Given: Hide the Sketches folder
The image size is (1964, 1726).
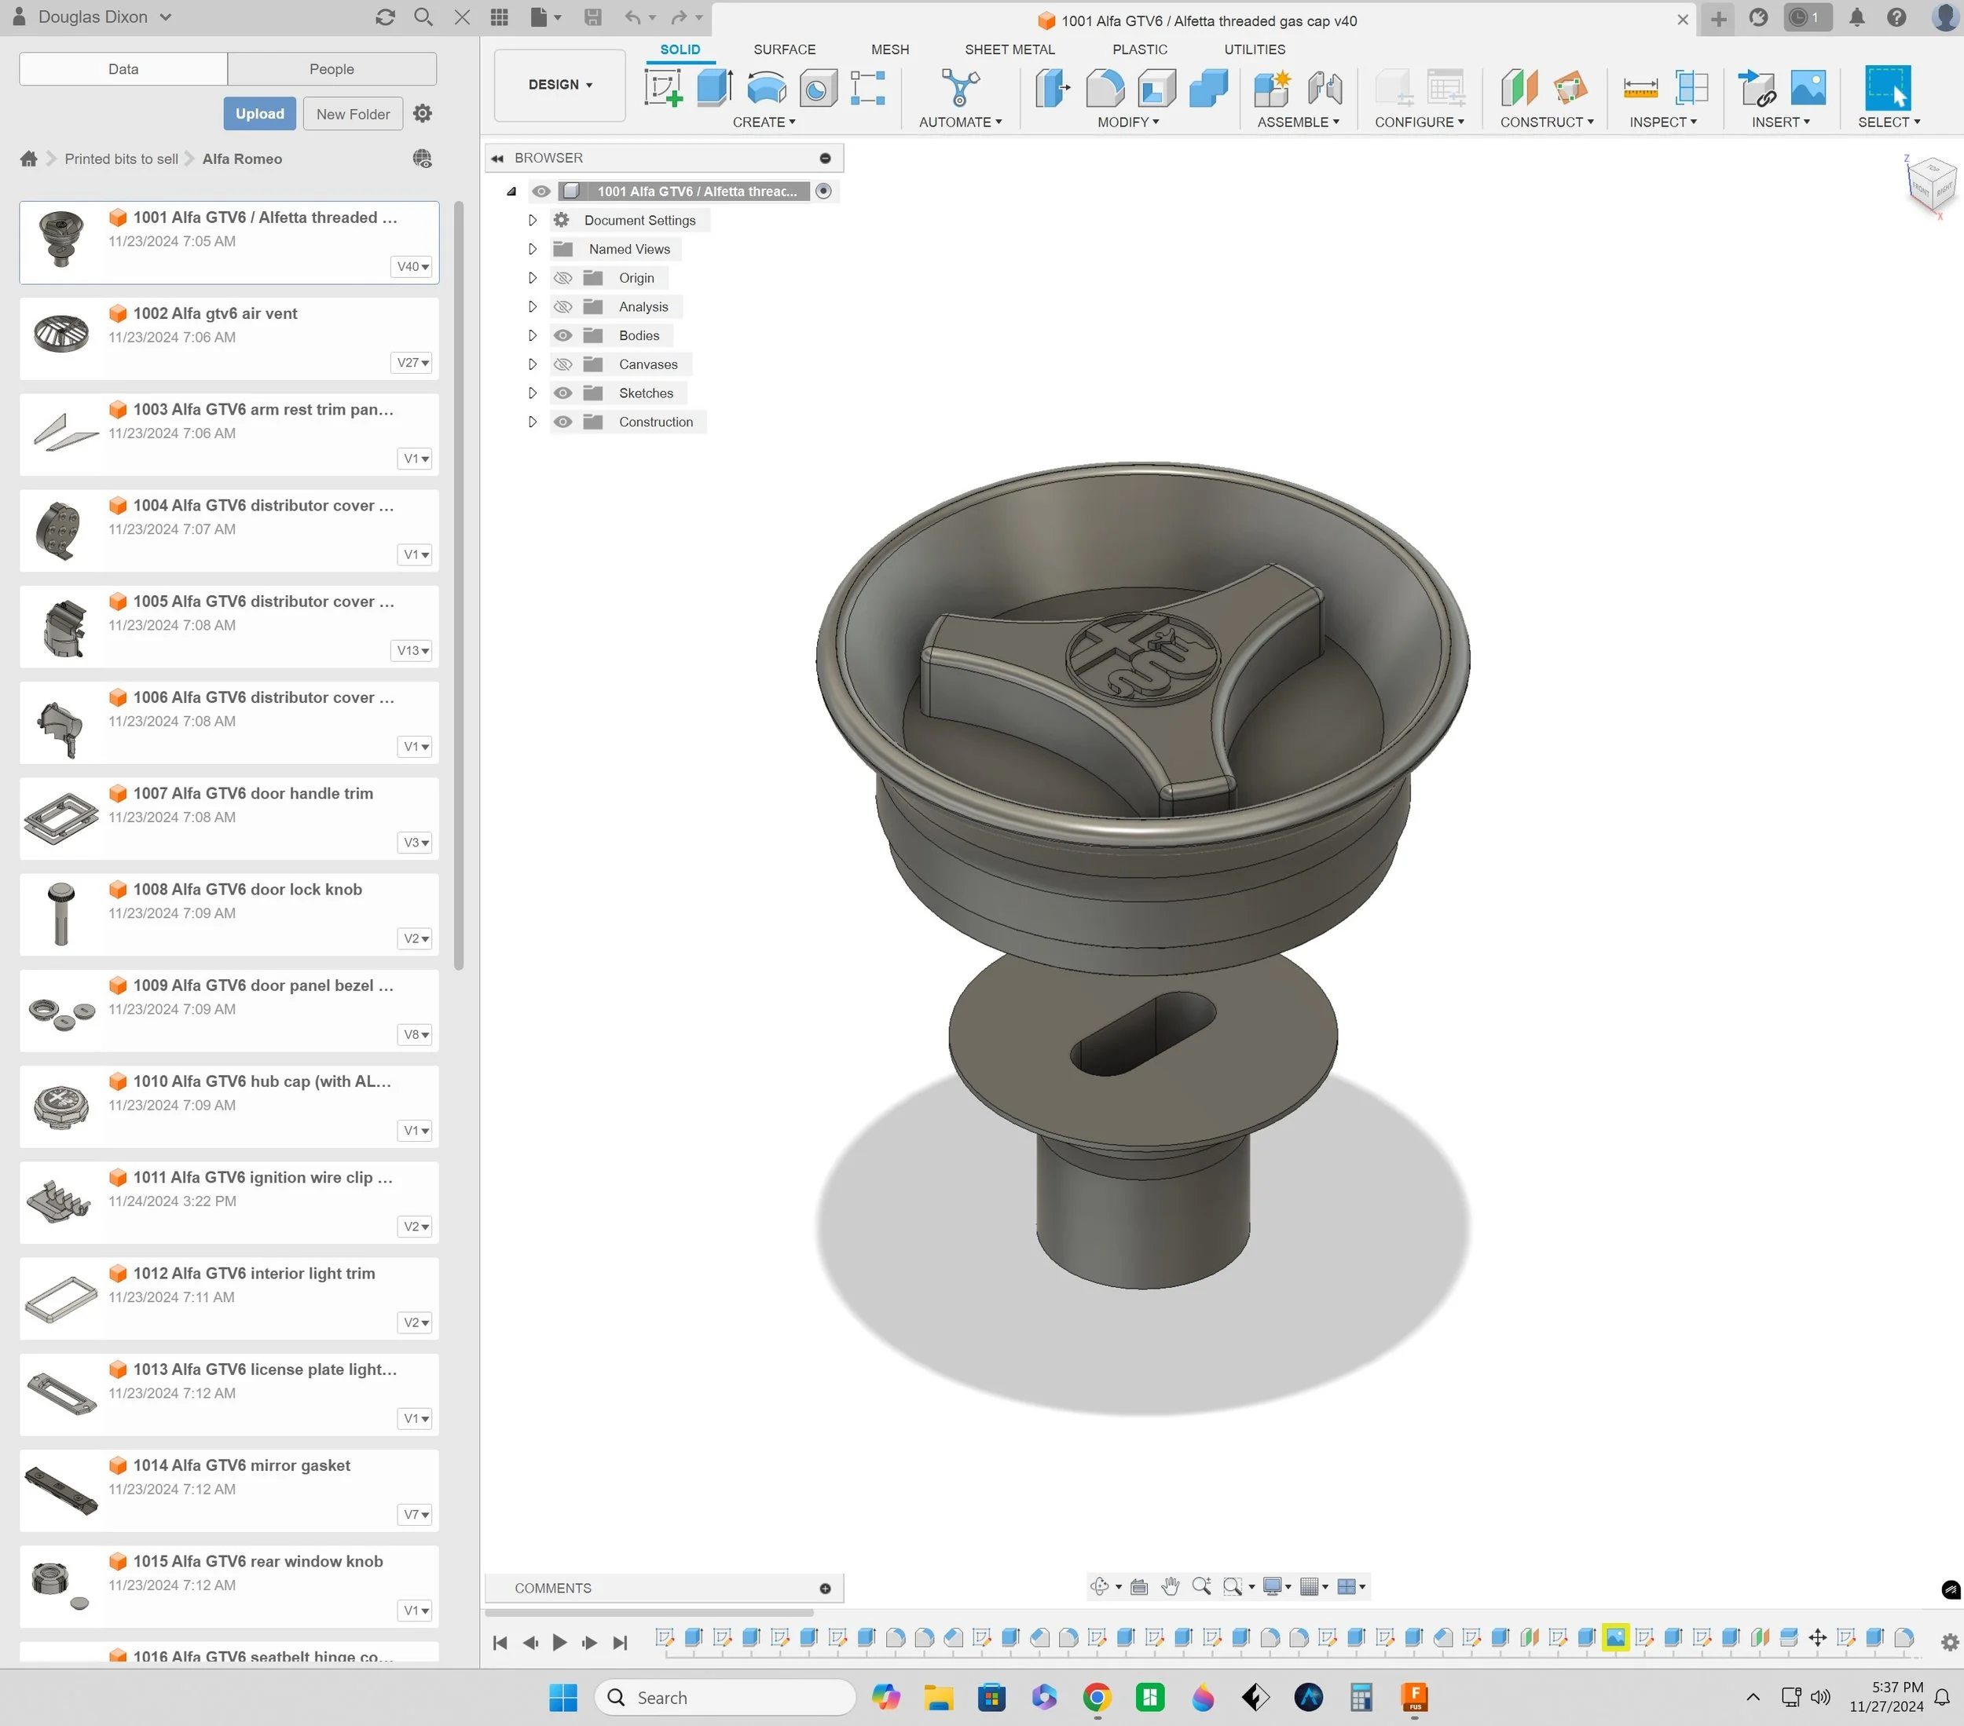Looking at the screenshot, I should (563, 393).
